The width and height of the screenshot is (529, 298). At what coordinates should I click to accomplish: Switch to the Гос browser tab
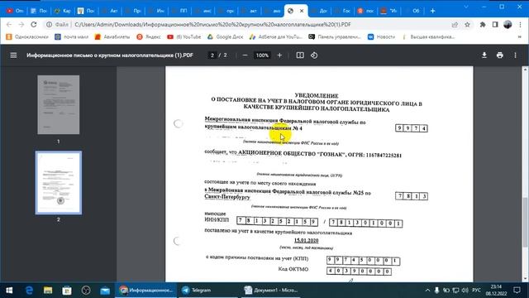343,11
